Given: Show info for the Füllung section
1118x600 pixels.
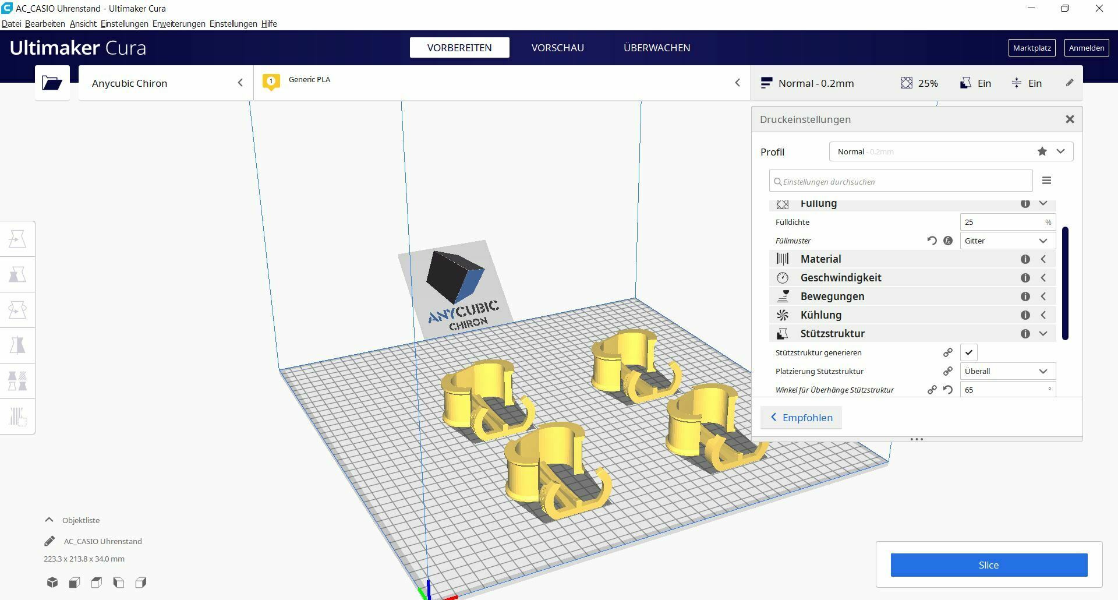Looking at the screenshot, I should pos(1025,203).
